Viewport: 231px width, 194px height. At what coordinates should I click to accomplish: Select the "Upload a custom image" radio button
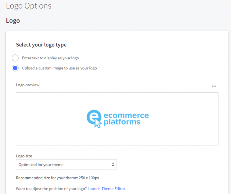pos(15,68)
